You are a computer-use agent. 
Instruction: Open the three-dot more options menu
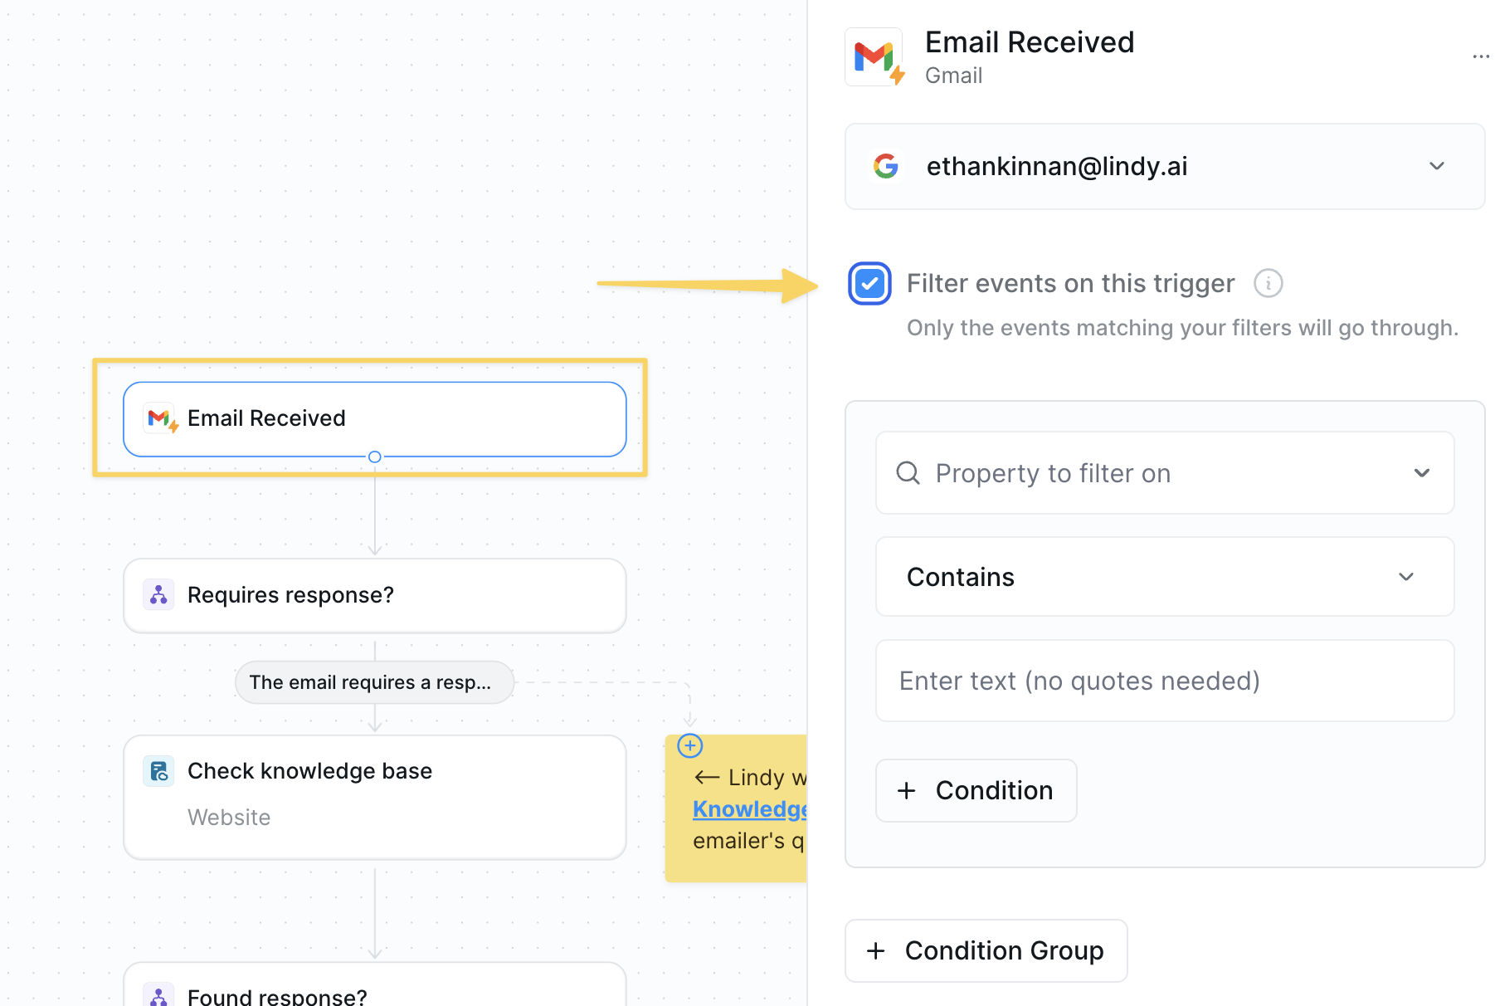1480,56
